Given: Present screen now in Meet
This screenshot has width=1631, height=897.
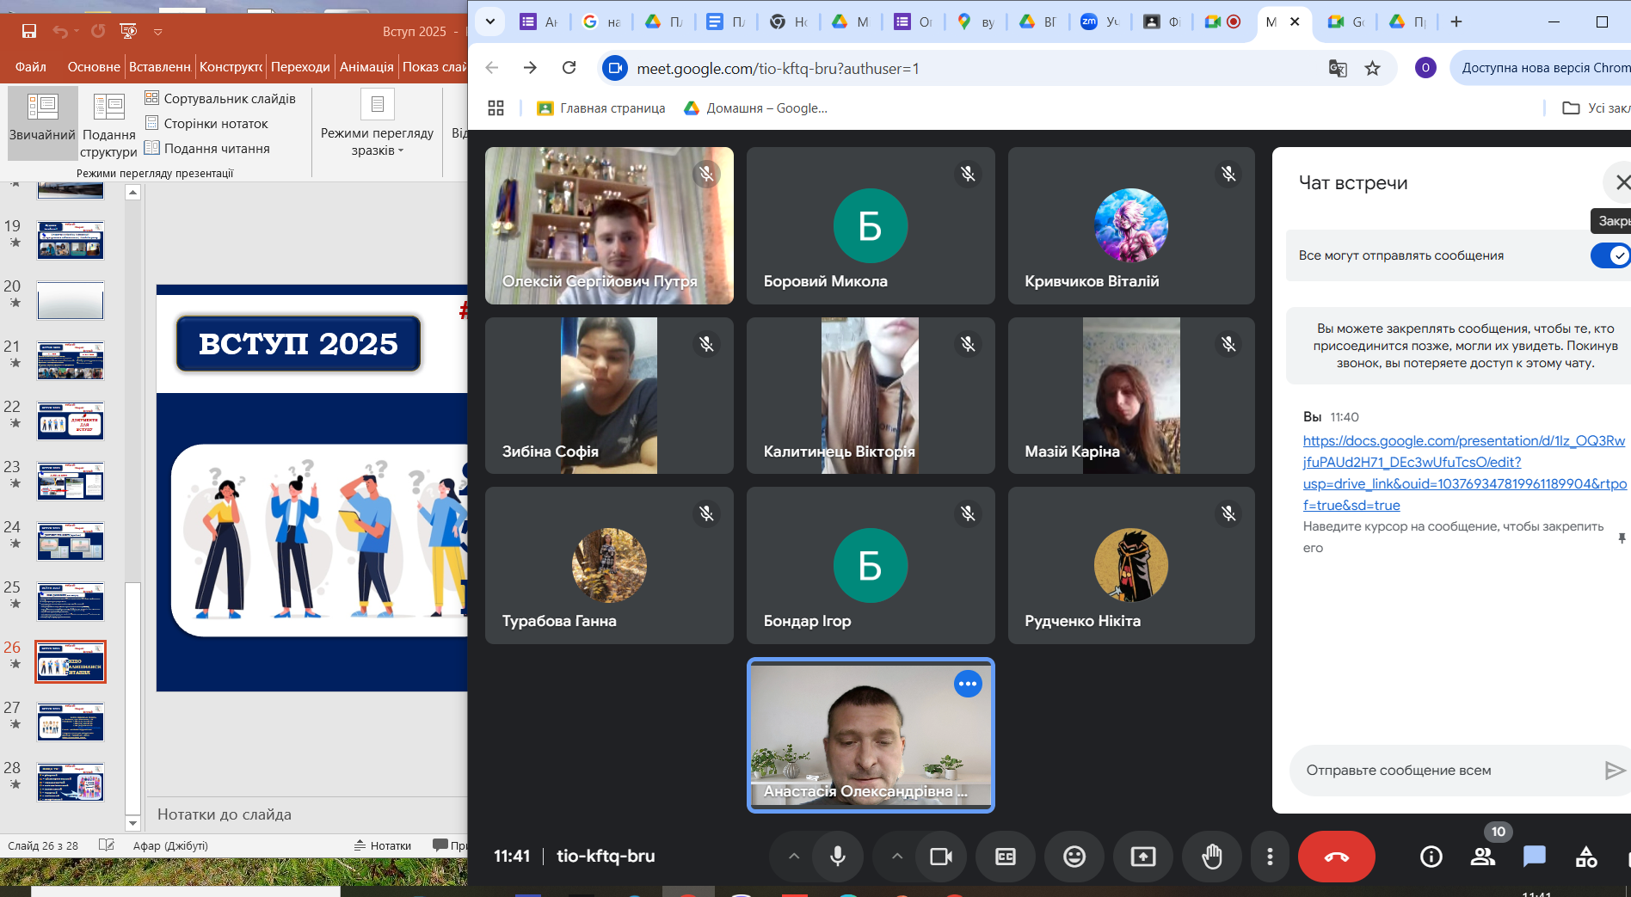Looking at the screenshot, I should point(1143,857).
